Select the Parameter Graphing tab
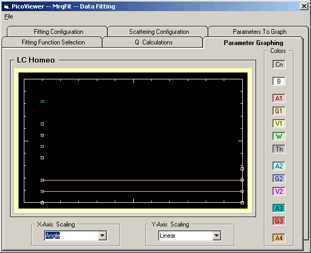The width and height of the screenshot is (311, 253). 253,43
